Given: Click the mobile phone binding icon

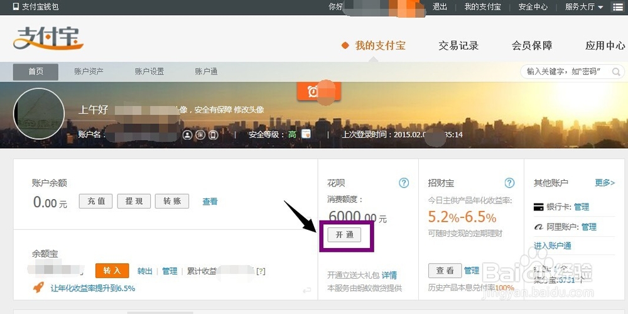Looking at the screenshot, I should [x=214, y=135].
